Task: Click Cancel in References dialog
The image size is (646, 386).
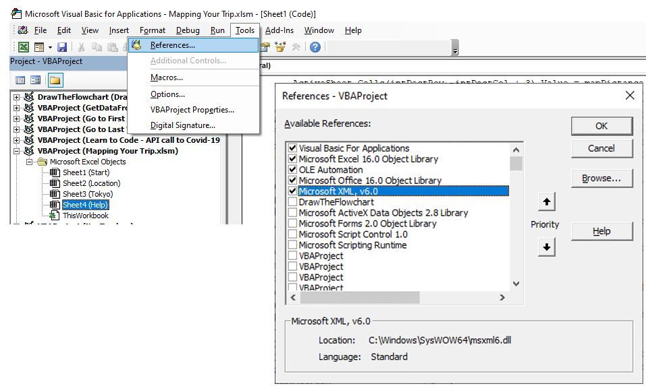Action: point(601,148)
